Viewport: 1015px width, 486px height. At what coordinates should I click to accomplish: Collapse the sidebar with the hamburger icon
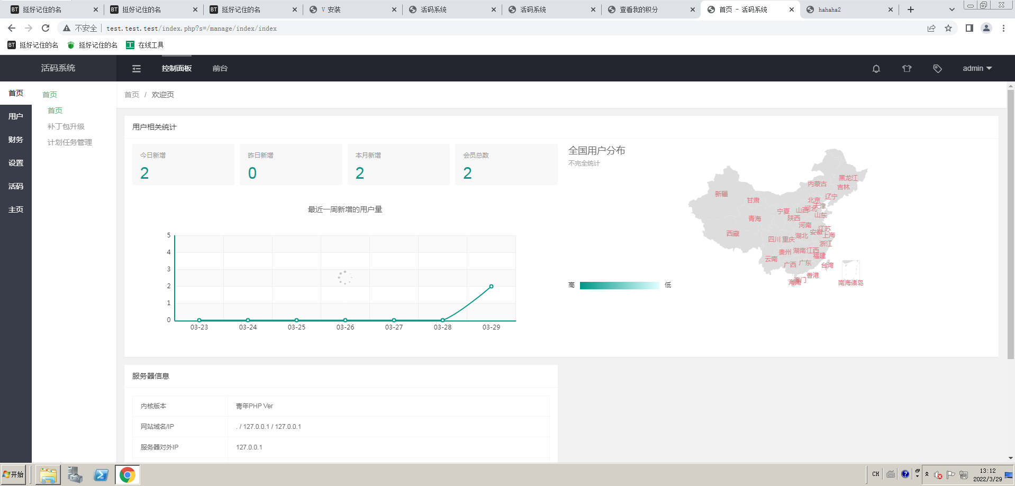(137, 68)
